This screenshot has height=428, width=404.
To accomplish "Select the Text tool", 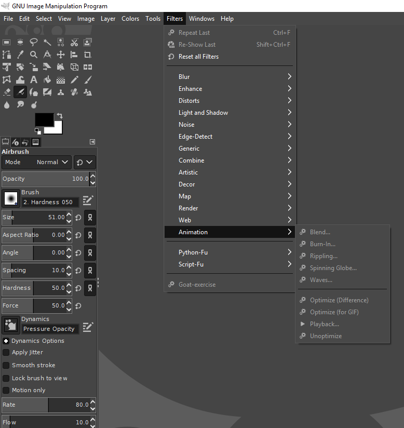I will point(34,79).
